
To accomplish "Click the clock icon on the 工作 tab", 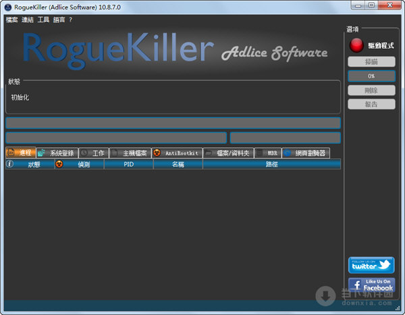I will click(84, 153).
